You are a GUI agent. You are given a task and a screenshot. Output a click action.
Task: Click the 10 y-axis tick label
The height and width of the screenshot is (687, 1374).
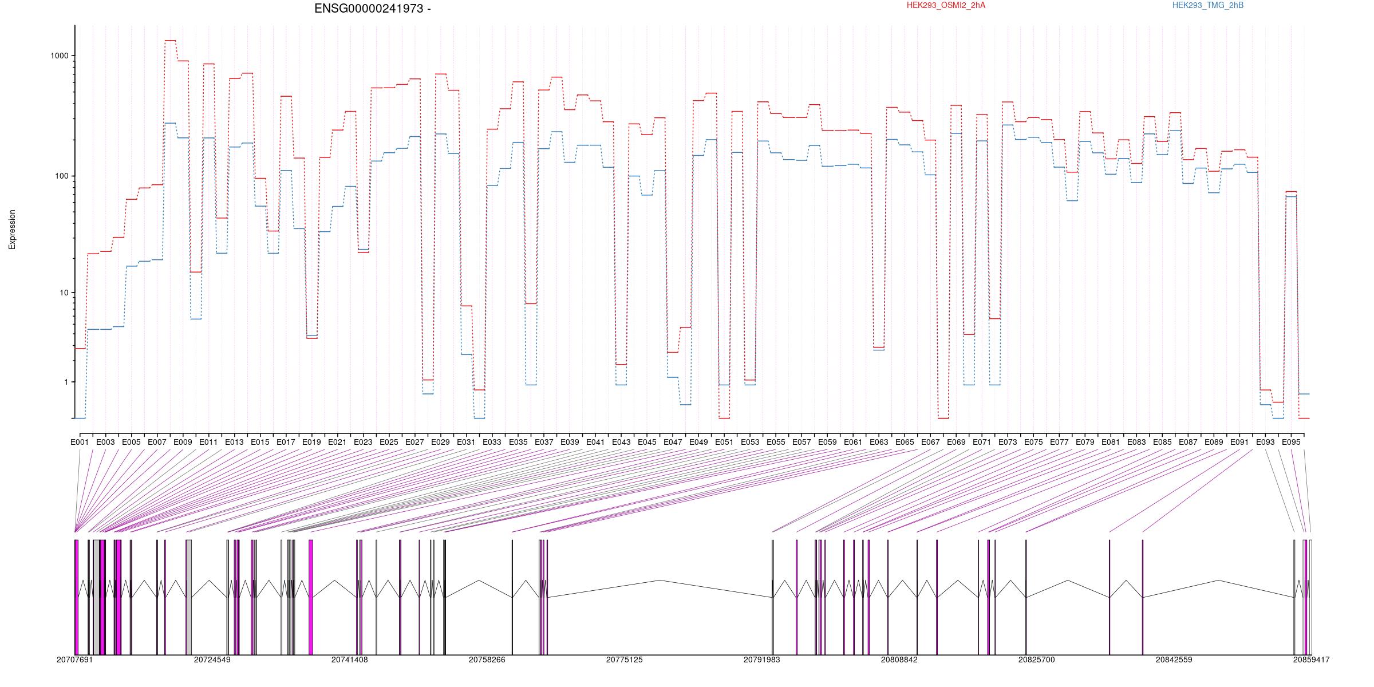(64, 293)
